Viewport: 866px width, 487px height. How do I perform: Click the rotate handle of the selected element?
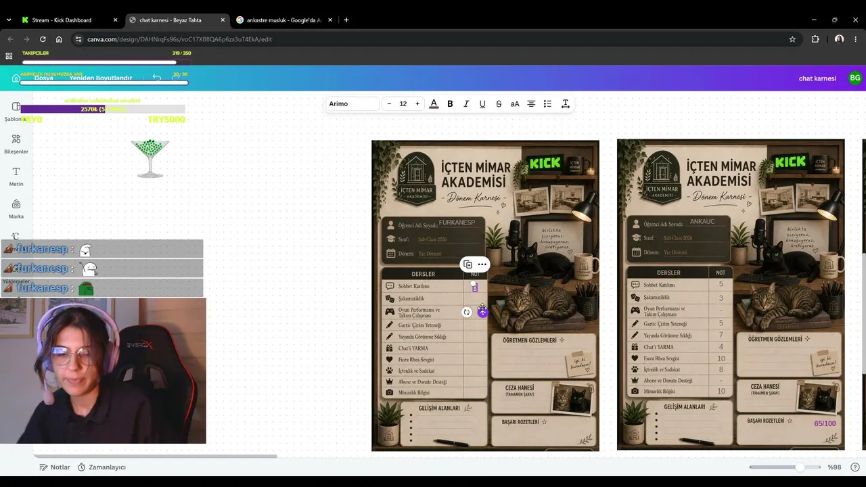coord(467,312)
